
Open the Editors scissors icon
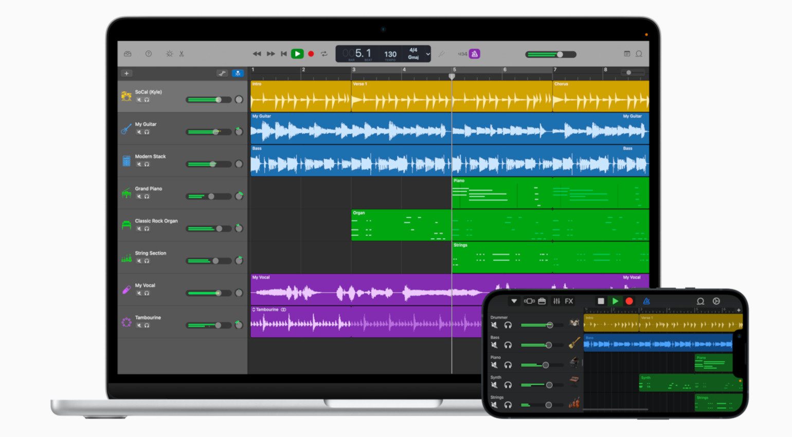182,54
